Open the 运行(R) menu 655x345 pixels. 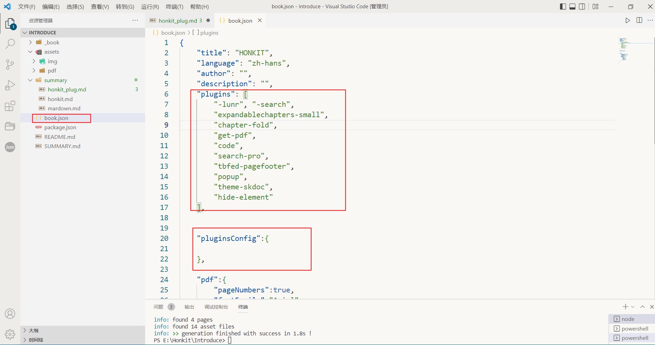click(x=150, y=7)
